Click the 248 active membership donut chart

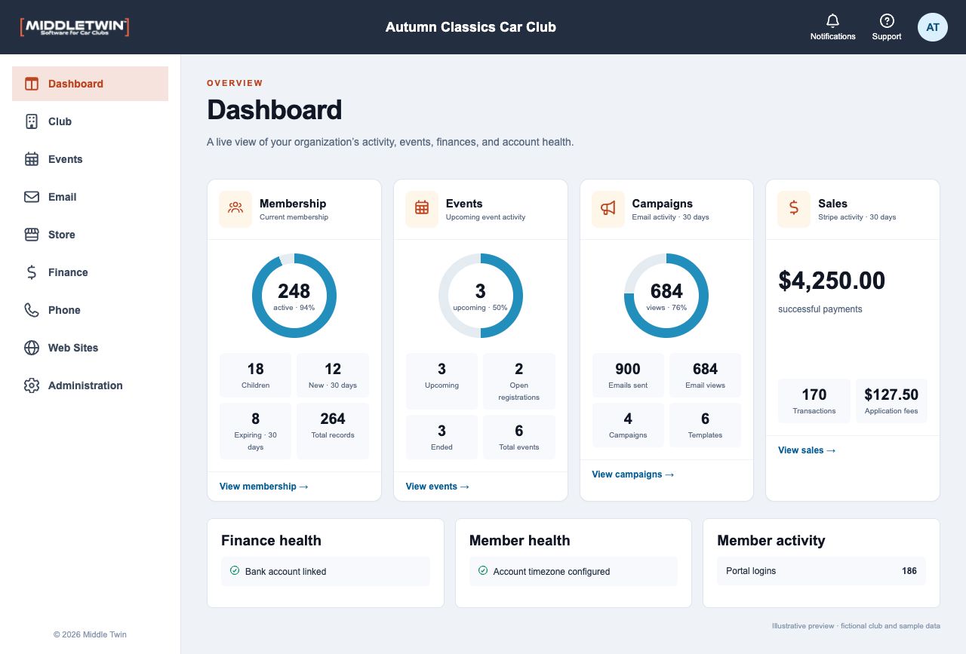pos(294,295)
